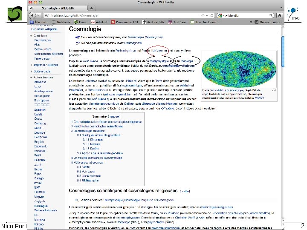The width and height of the screenshot is (307, 230).
Task: Open the WikiTrot bookmark
Action: (x=99, y=22)
